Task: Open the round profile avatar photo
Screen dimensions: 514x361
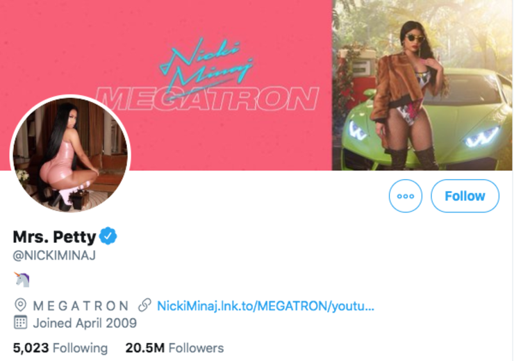Action: [70, 154]
